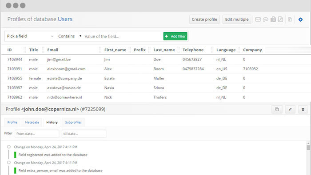The image size is (311, 175).
Task: Select the History tab
Action: click(x=52, y=122)
